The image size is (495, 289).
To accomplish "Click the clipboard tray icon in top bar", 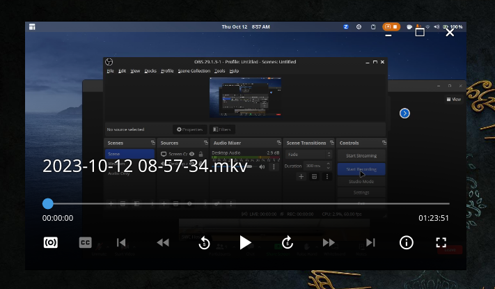I will [373, 27].
